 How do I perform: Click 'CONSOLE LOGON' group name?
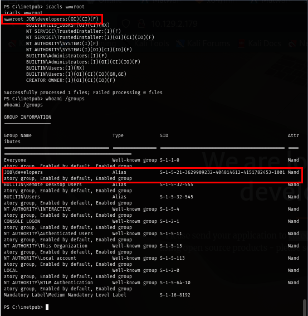[x=22, y=221]
